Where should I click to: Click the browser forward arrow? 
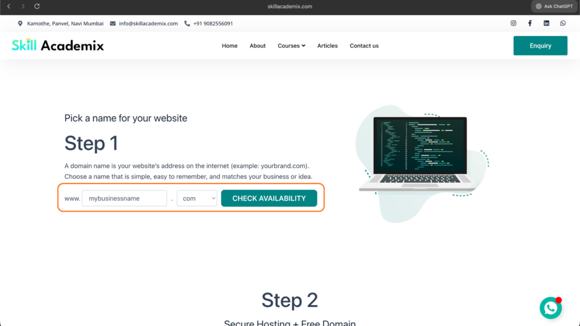point(23,6)
